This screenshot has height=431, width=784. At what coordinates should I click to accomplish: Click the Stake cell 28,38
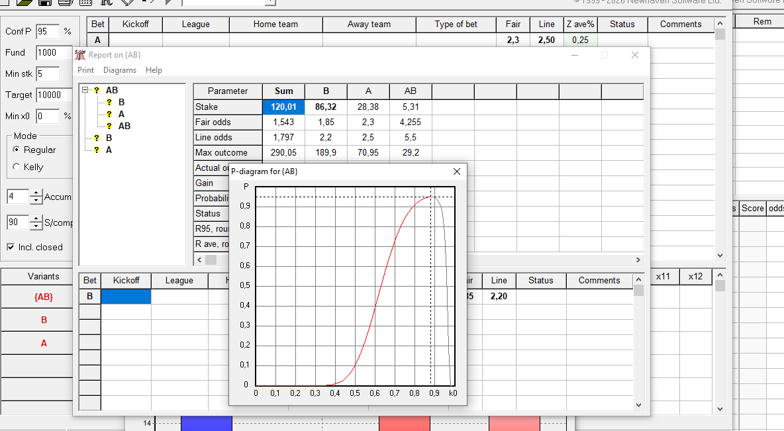(368, 107)
